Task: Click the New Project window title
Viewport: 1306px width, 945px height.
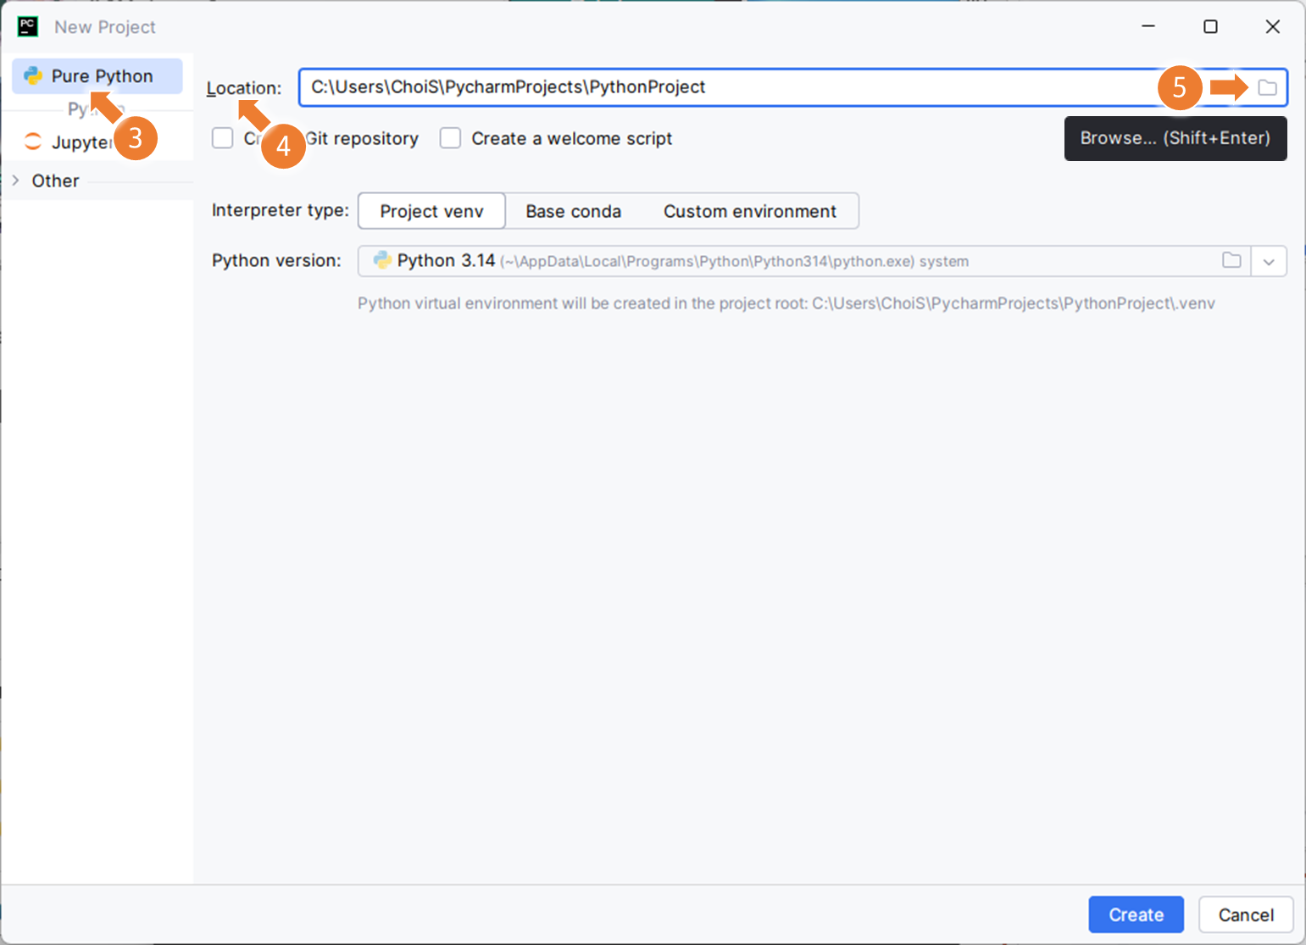Action: (x=105, y=27)
